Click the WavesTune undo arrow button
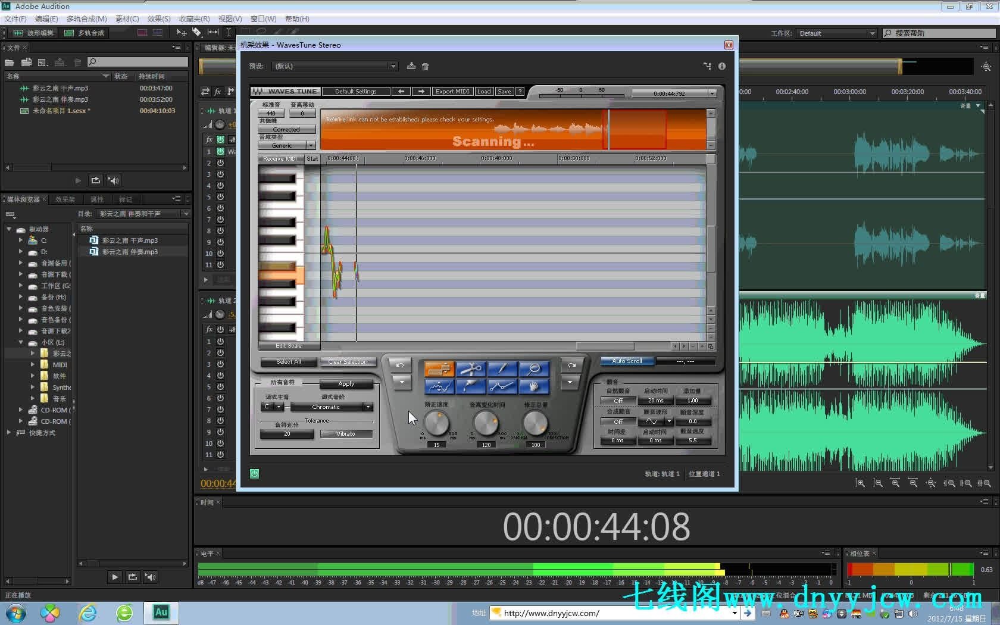The width and height of the screenshot is (1000, 625). [400, 365]
